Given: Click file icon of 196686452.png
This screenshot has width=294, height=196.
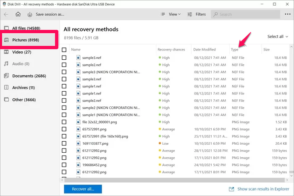Looking at the screenshot, I should [79, 165].
